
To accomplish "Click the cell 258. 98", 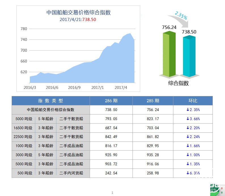I will pos(153,173).
